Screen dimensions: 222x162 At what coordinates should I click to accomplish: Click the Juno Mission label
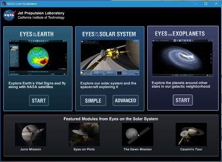(x=31, y=149)
